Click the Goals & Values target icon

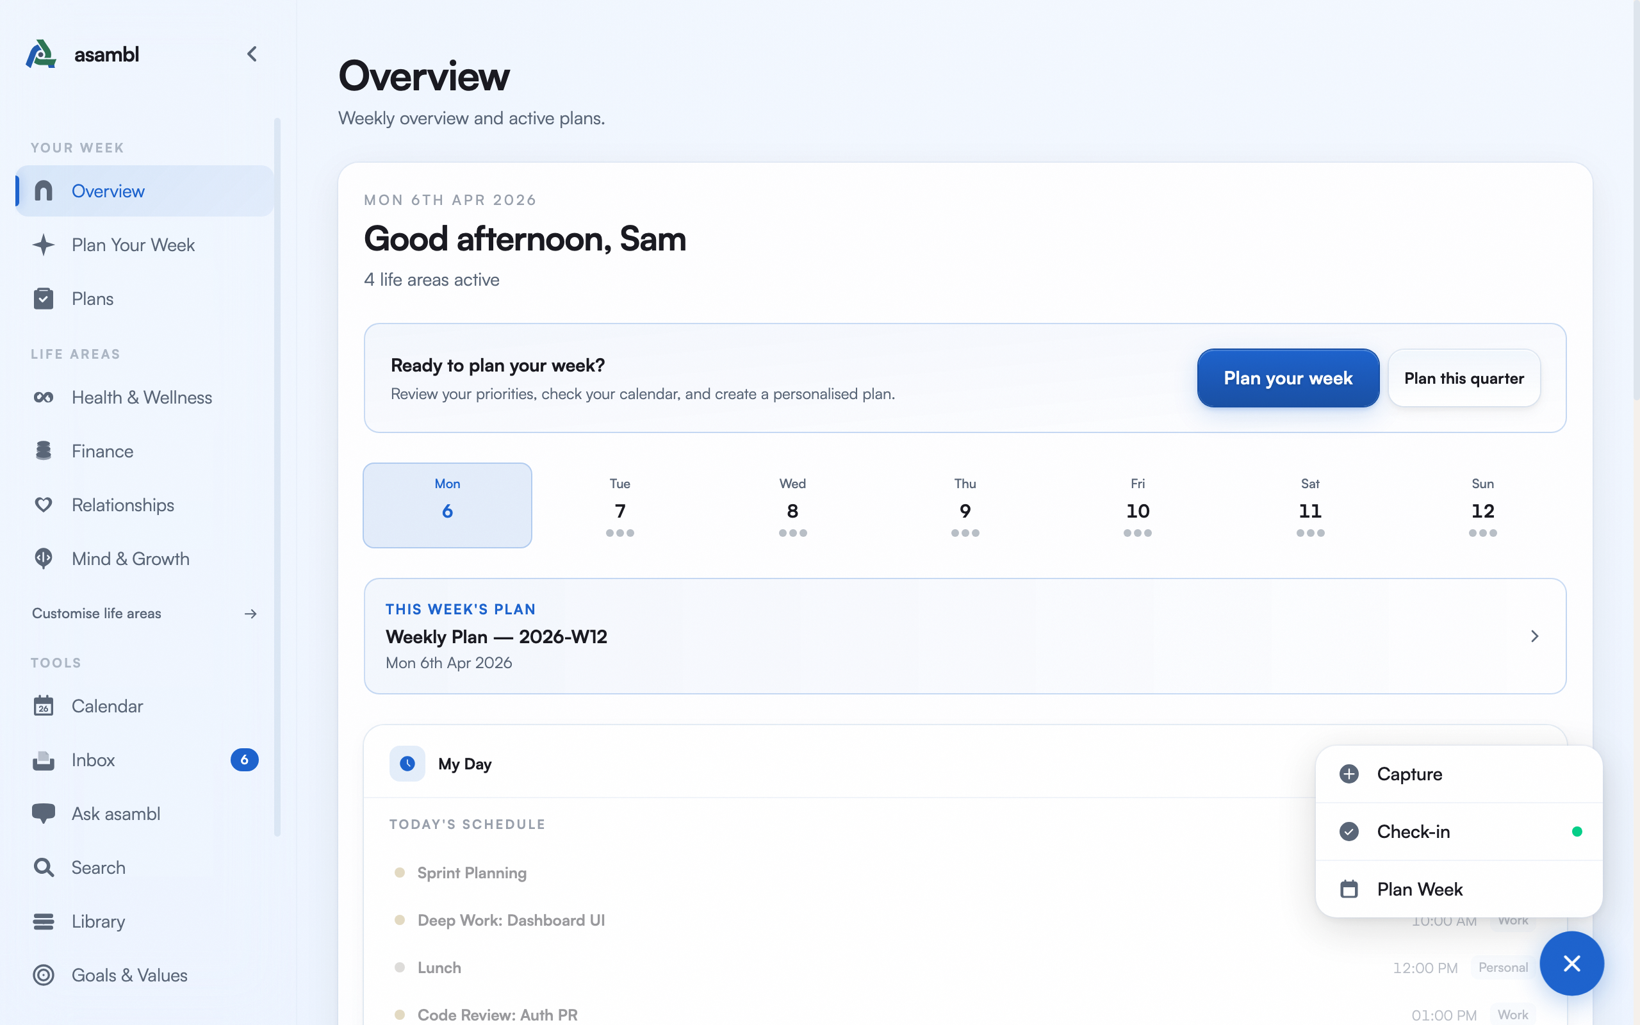[44, 975]
